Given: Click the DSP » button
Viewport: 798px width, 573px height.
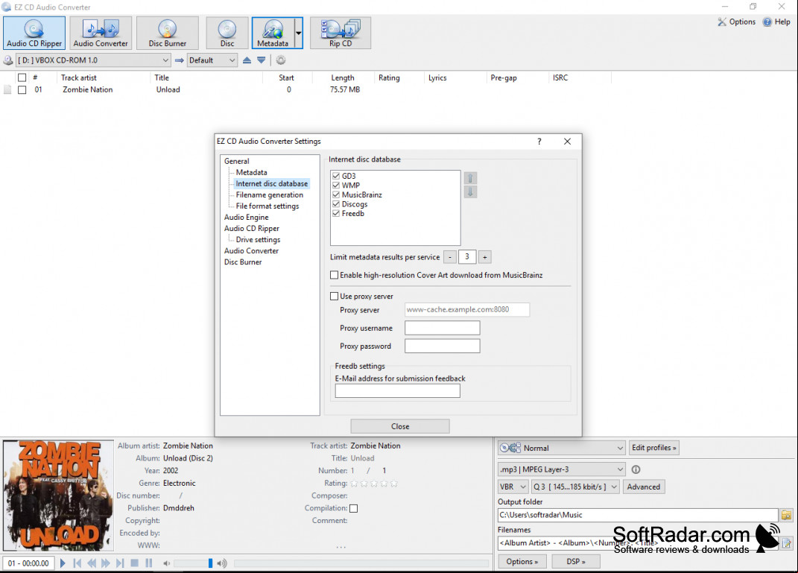Looking at the screenshot, I should (576, 561).
